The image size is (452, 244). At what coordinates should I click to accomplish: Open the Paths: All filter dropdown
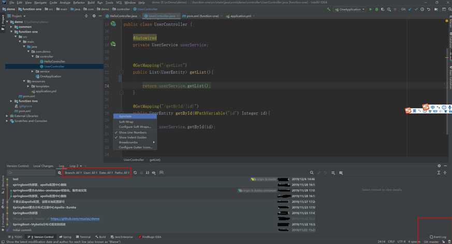(x=122, y=173)
